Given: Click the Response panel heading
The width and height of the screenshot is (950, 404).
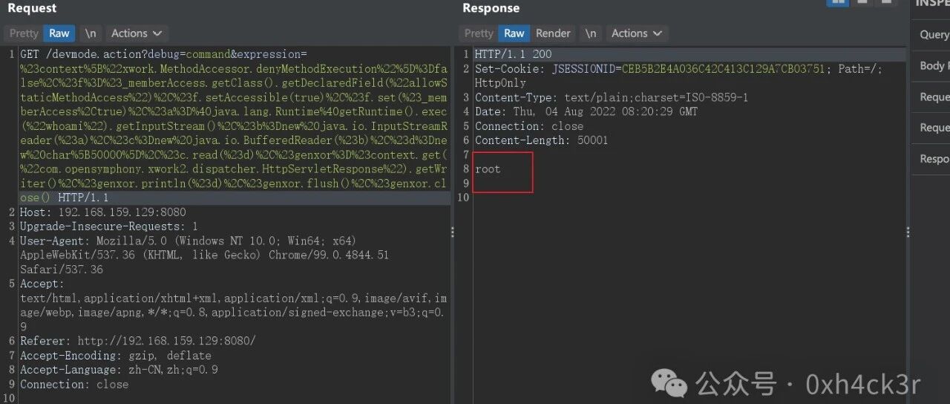Looking at the screenshot, I should pyautogui.click(x=491, y=8).
